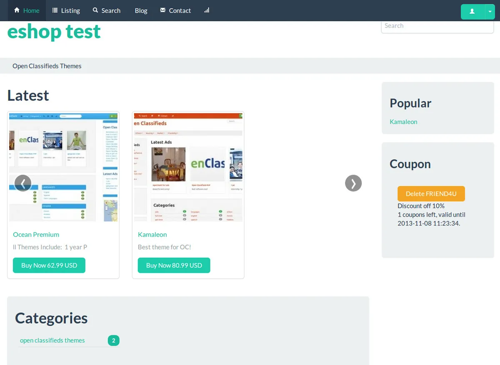View the Kamaleon theme thumbnail
This screenshot has width=500, height=365.
click(x=188, y=167)
